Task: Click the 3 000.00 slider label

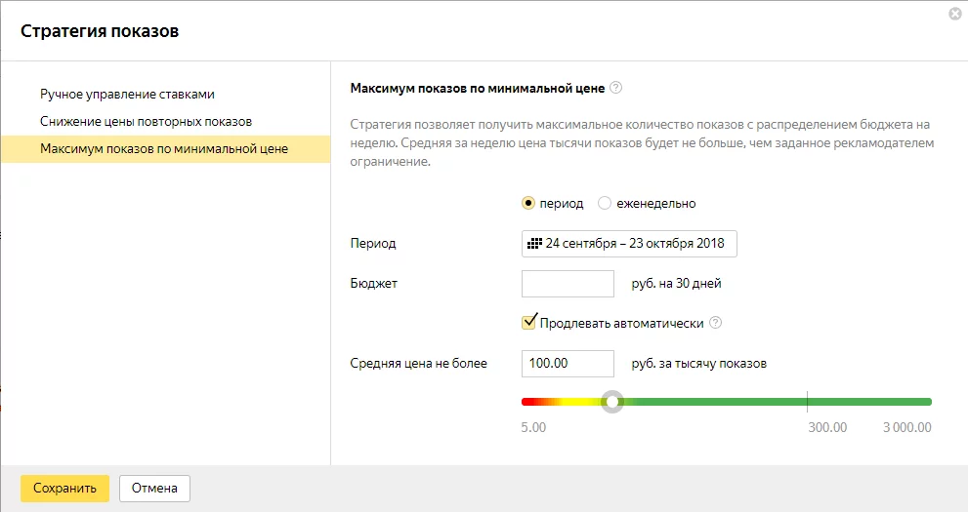Action: click(x=906, y=427)
